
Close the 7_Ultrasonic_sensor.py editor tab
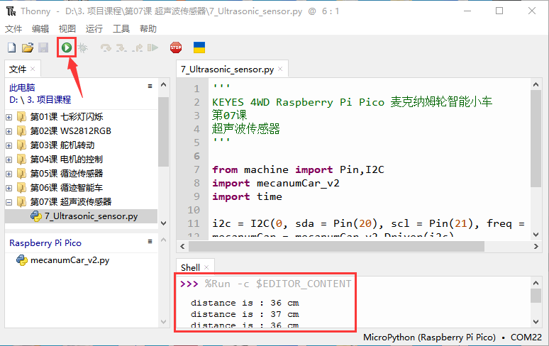[x=280, y=69]
